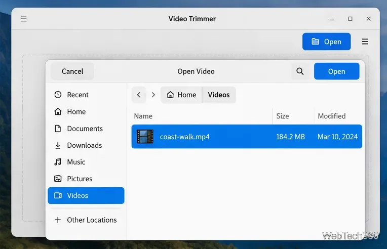
Task: Open the search icon in the Open Video dialog
Action: coord(300,71)
